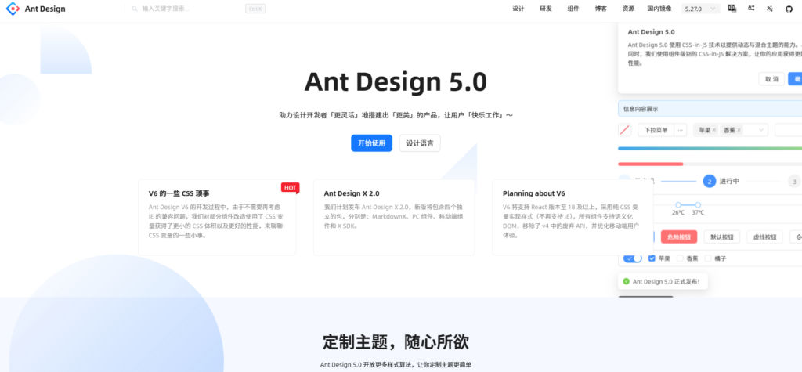The height and width of the screenshot is (372, 802).
Task: Click the Ant Design logo icon
Action: click(x=13, y=9)
